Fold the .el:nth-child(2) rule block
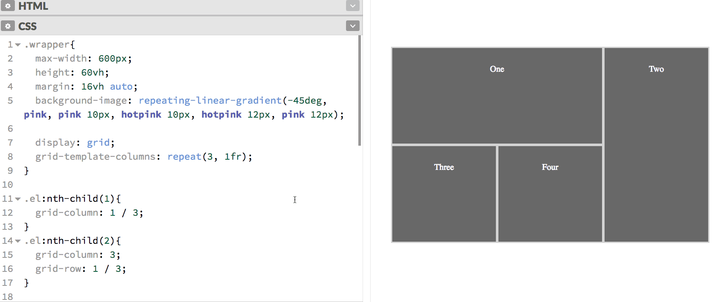This screenshot has width=726, height=302. pos(18,241)
